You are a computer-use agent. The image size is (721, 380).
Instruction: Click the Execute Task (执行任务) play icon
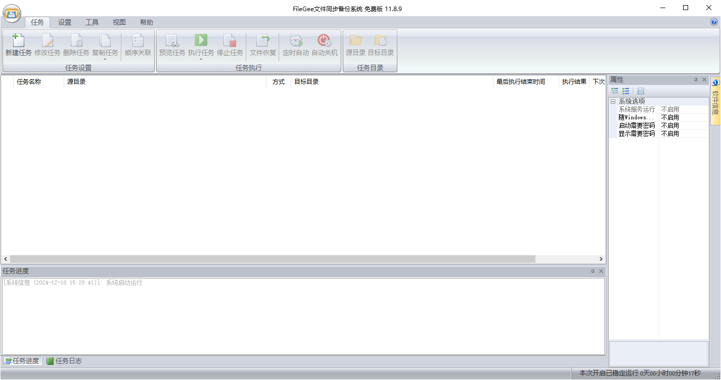pos(201,40)
